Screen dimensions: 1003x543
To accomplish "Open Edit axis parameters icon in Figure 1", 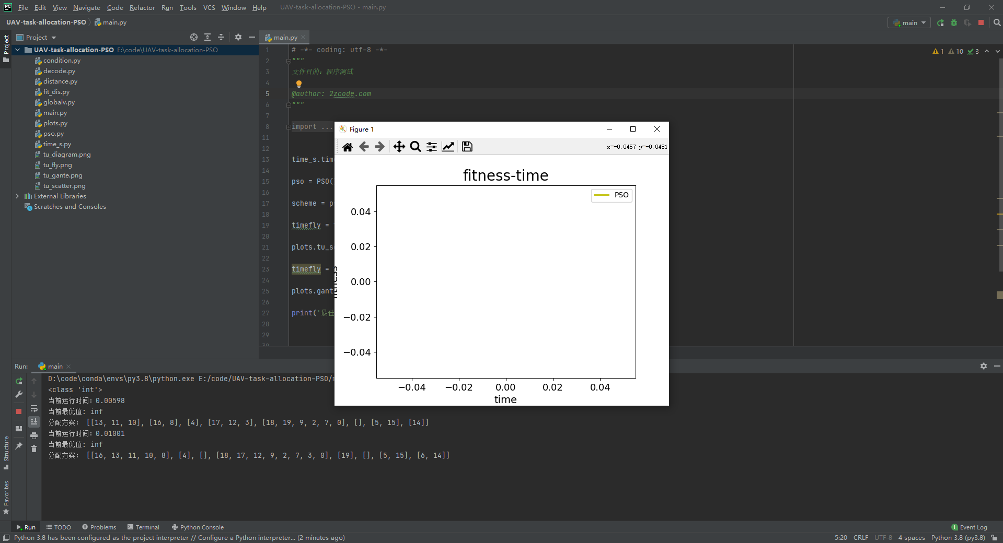I will pyautogui.click(x=448, y=147).
